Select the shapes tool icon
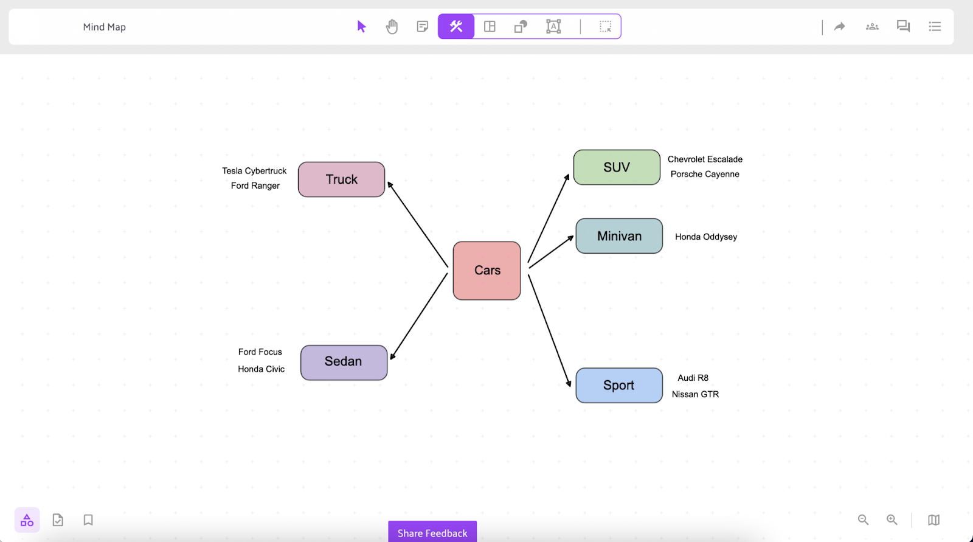This screenshot has height=542, width=973. coord(521,27)
